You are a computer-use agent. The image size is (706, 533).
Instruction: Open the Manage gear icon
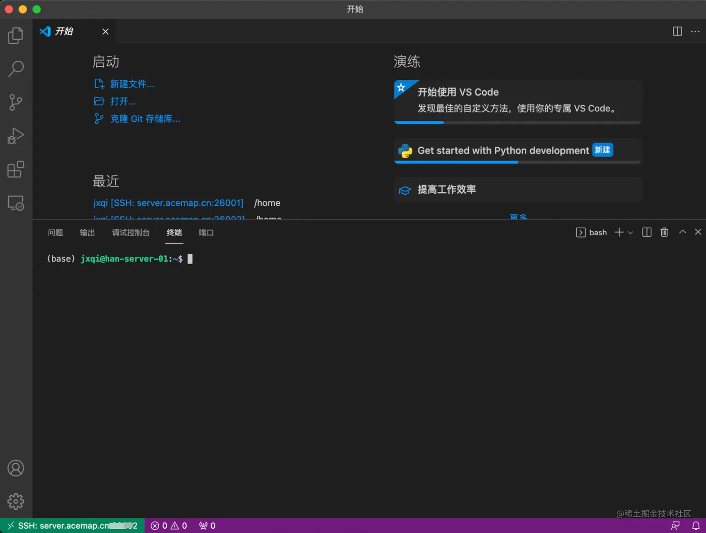click(16, 501)
